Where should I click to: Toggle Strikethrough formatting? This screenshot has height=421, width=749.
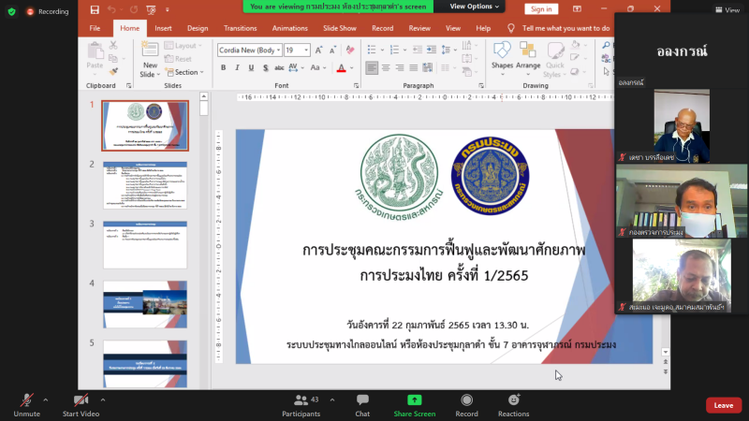(279, 67)
